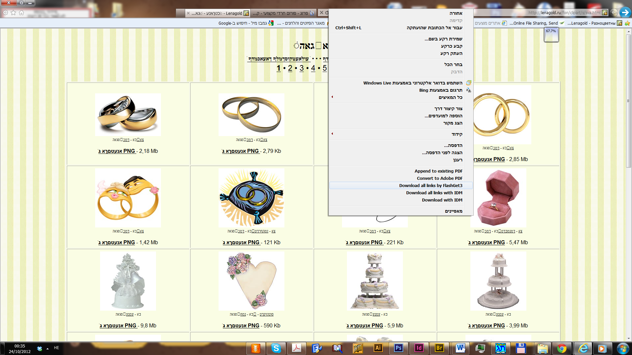Viewport: 632px width, 355px height.
Task: Open Google Chrome from the taskbar
Action: click(x=562, y=348)
